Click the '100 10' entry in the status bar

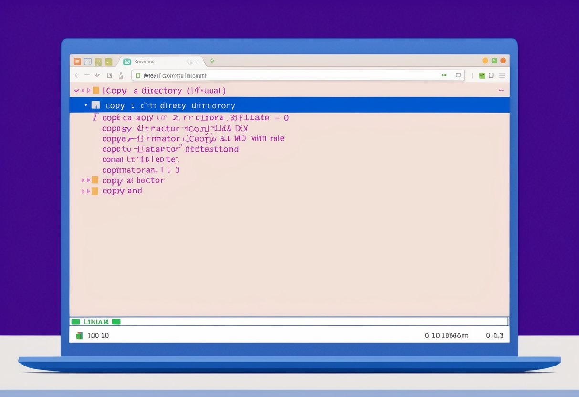tap(98, 335)
